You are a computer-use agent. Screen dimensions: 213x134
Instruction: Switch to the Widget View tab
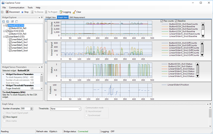tap(51, 17)
